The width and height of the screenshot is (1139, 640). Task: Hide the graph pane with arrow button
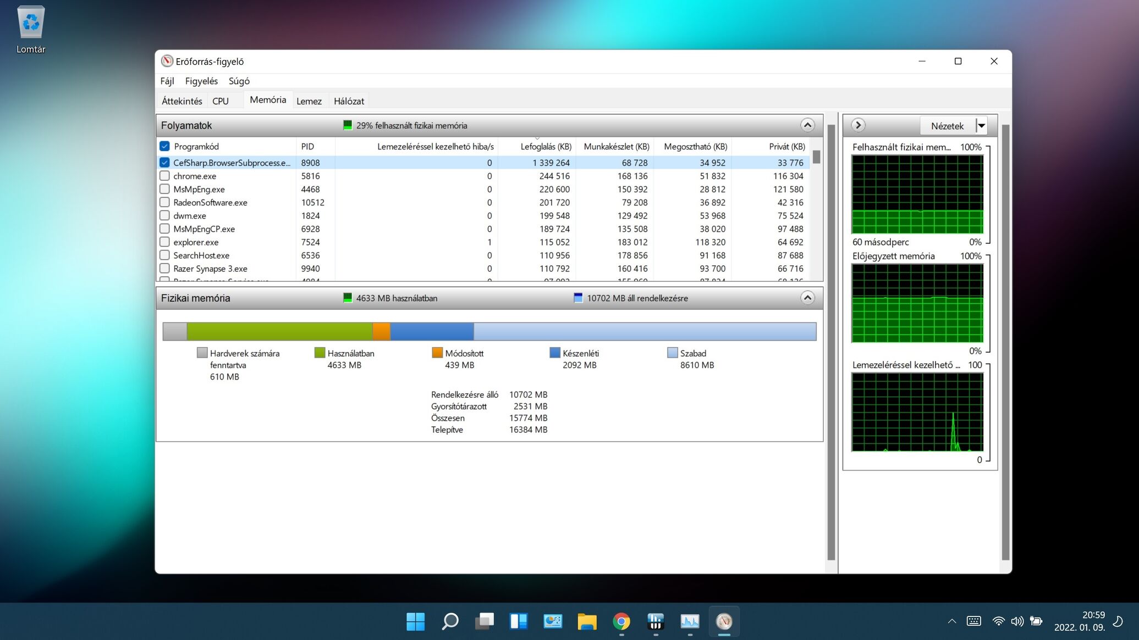pyautogui.click(x=857, y=125)
